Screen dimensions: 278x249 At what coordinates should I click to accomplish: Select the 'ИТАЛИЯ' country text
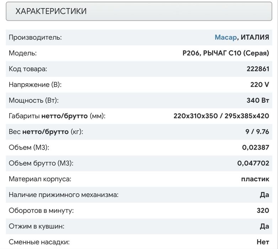tap(255, 37)
